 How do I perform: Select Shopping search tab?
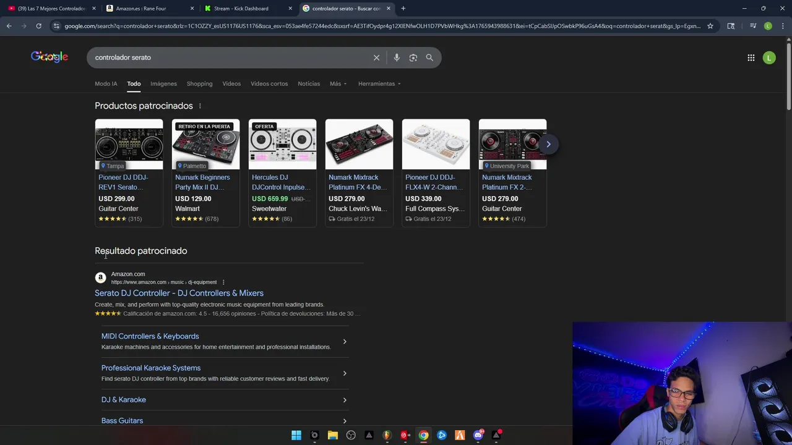[x=199, y=83]
